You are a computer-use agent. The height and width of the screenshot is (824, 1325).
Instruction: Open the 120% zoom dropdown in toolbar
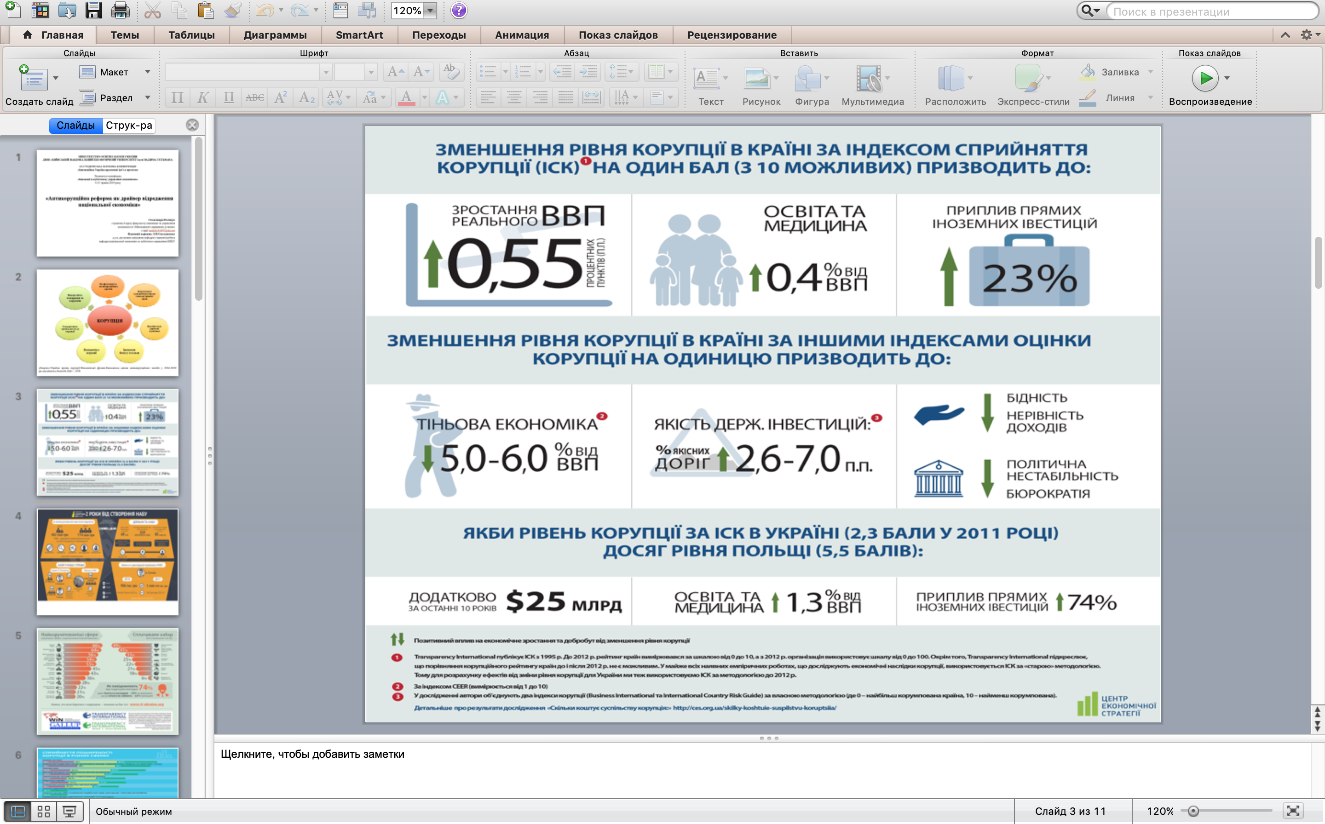pos(431,11)
